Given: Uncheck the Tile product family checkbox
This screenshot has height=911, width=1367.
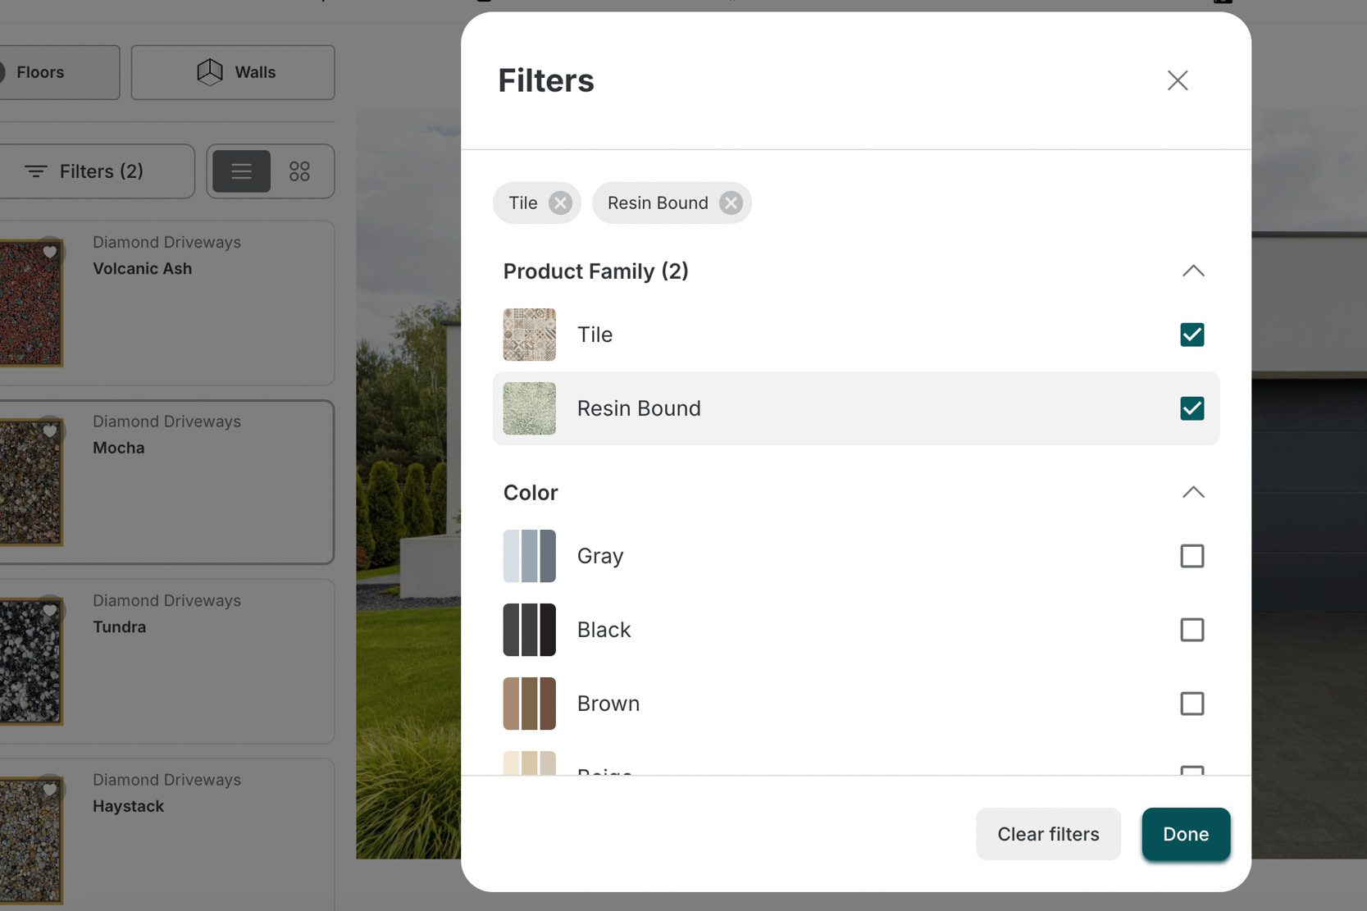Looking at the screenshot, I should (1192, 335).
